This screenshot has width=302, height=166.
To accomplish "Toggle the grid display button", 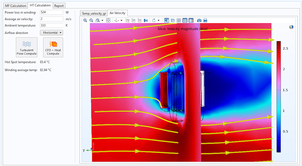I will (179, 20).
